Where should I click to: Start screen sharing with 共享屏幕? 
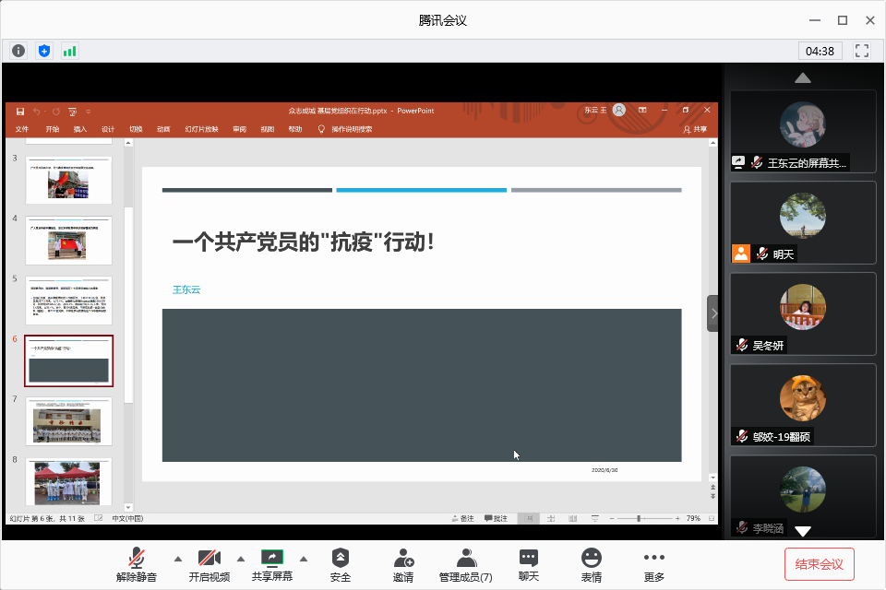point(271,564)
